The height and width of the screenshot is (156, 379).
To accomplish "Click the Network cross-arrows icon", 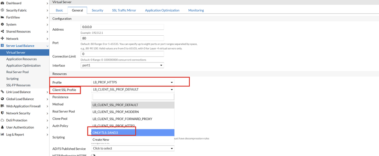I will coord(2,38).
